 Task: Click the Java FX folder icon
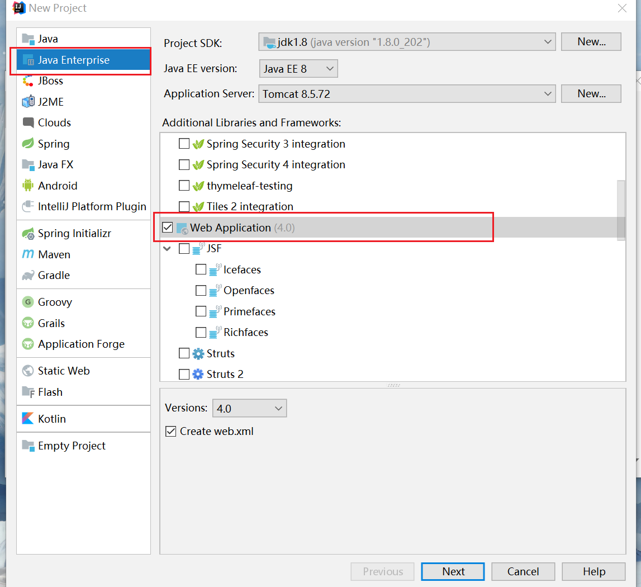coord(28,164)
